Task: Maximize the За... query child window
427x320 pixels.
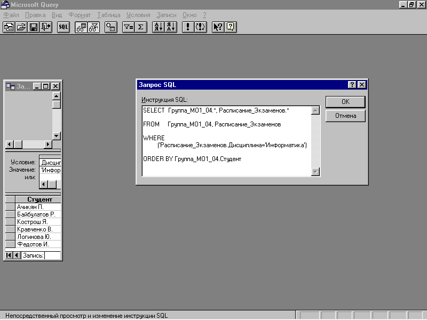Action: [x=46, y=86]
